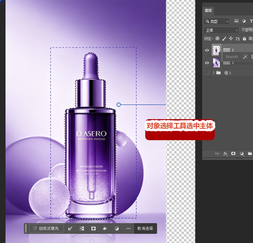
Task: Click the 不透明度 opacity label
Action: coord(247,30)
